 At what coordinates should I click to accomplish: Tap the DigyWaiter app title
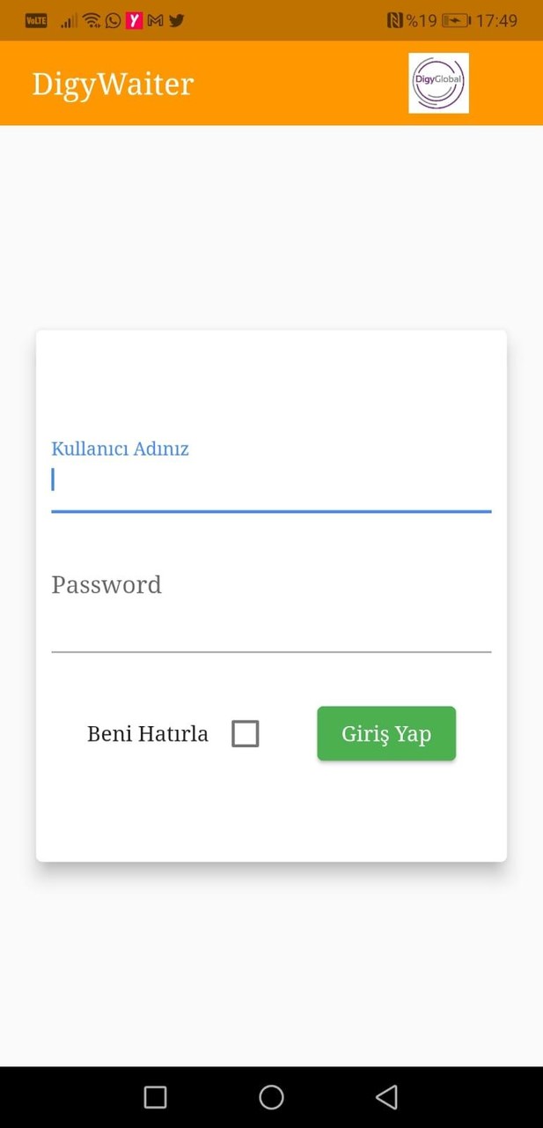113,84
